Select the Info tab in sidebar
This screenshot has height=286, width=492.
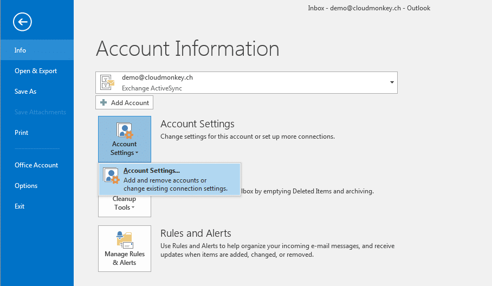point(37,50)
